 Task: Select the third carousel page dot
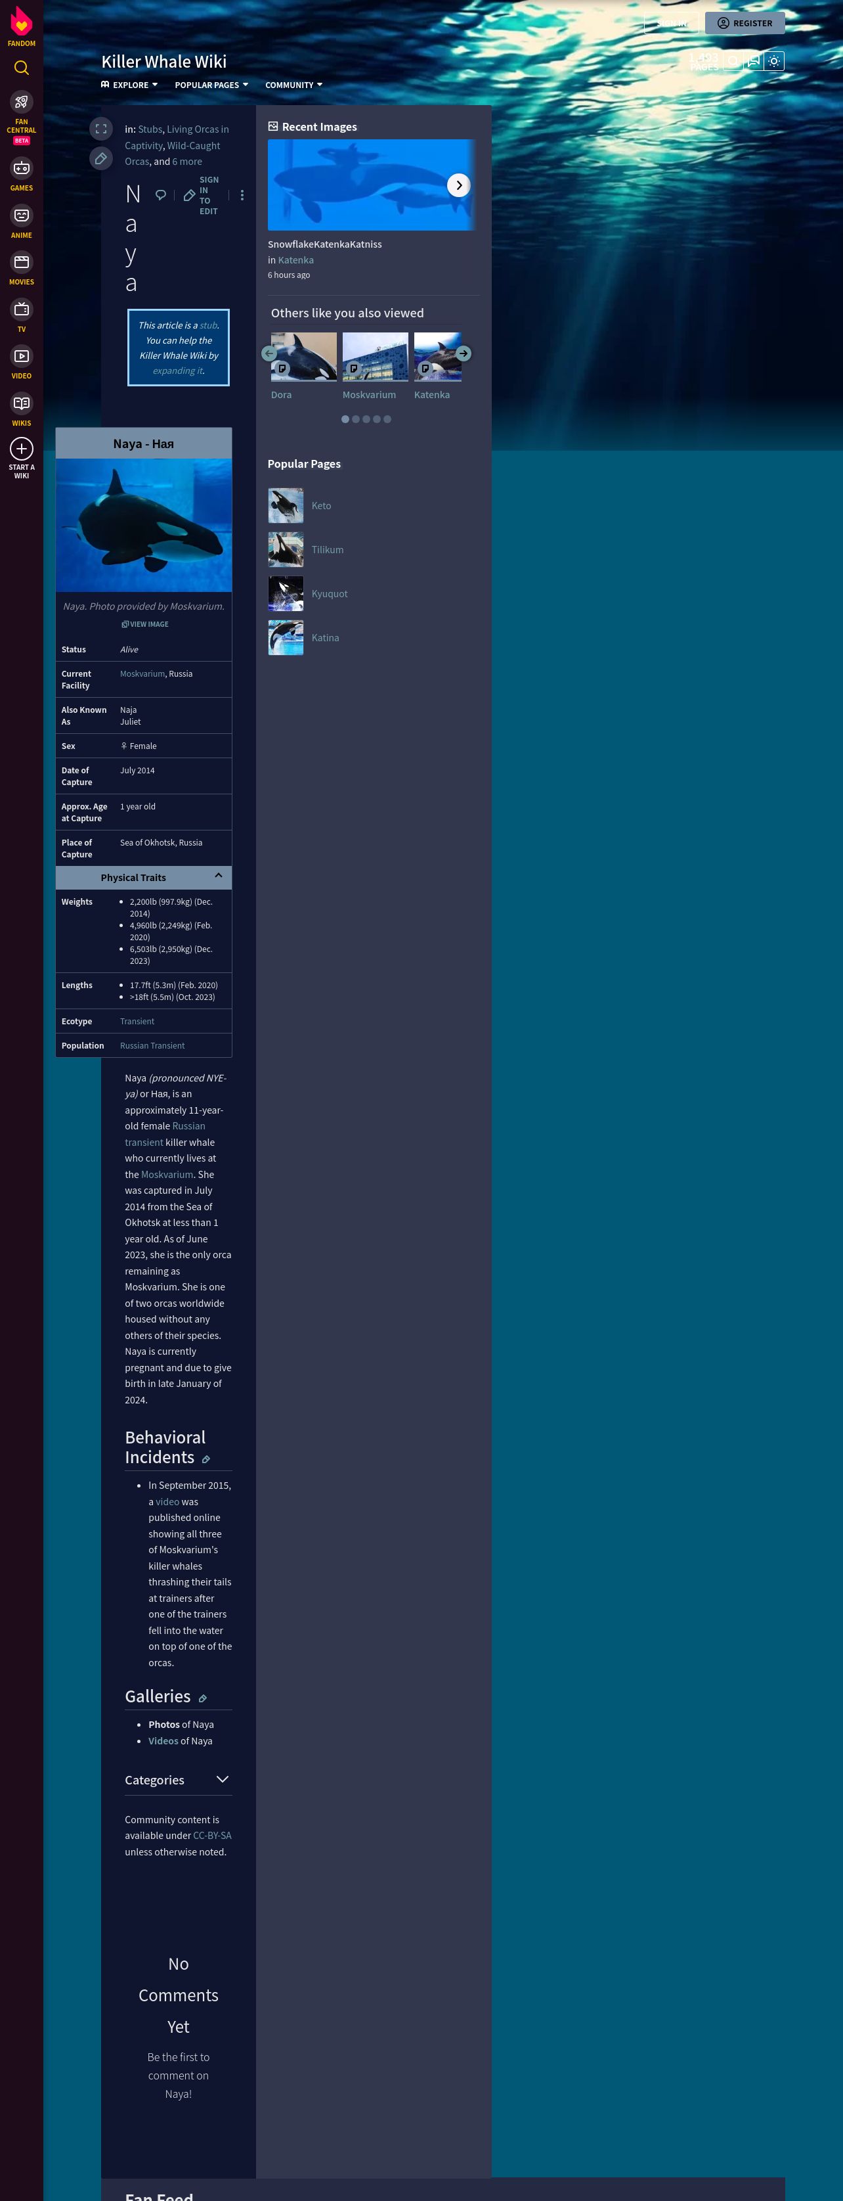(366, 420)
